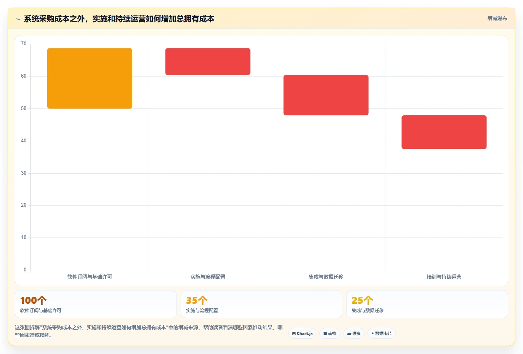Click the 数据卡片 tag chip
The image size is (523, 354).
[382, 333]
